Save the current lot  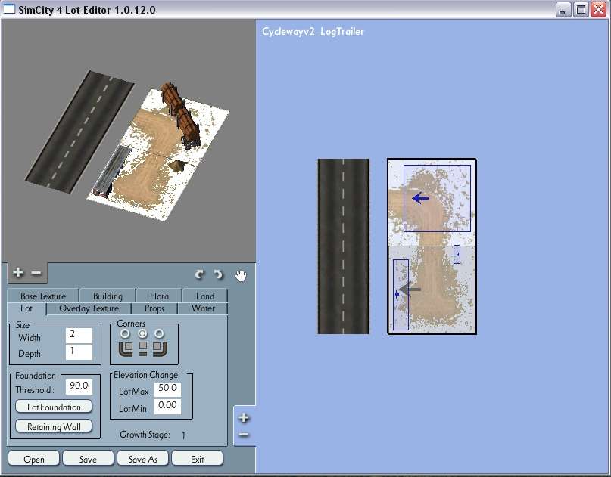(x=88, y=459)
